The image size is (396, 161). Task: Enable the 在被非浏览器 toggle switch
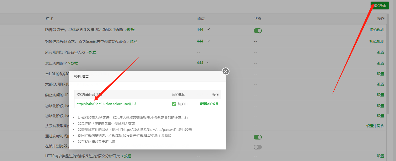pyautogui.click(x=258, y=147)
